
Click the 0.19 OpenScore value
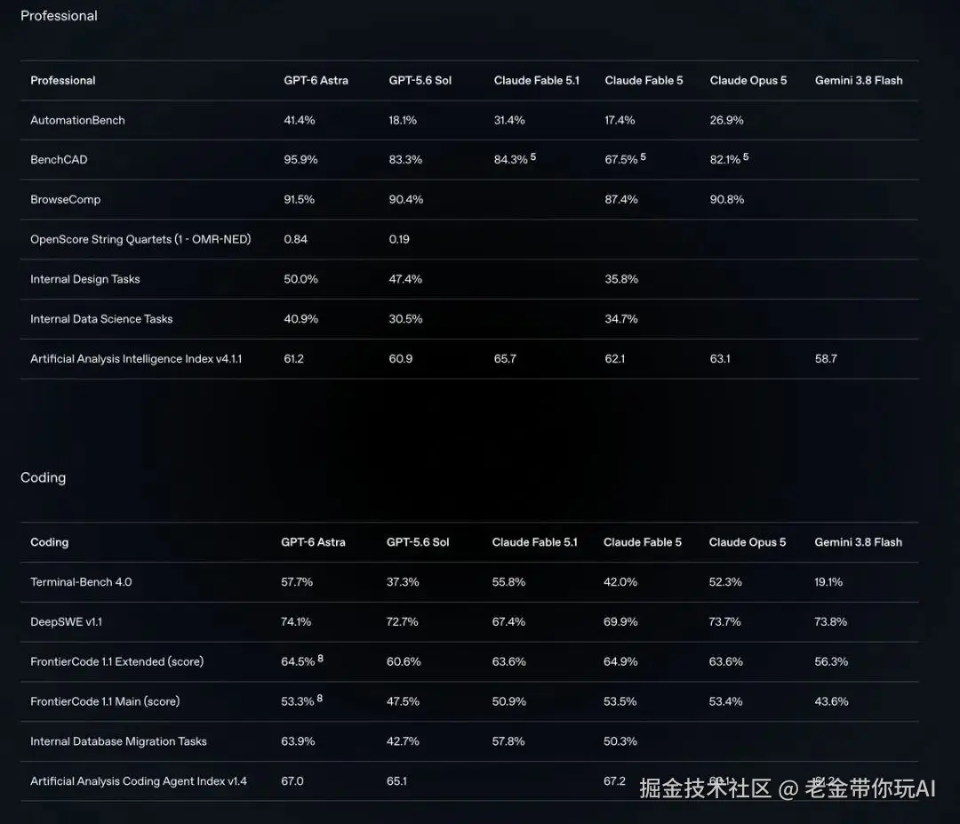coord(399,239)
